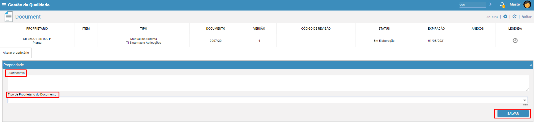Click the LEGENDA column header

coord(515,29)
